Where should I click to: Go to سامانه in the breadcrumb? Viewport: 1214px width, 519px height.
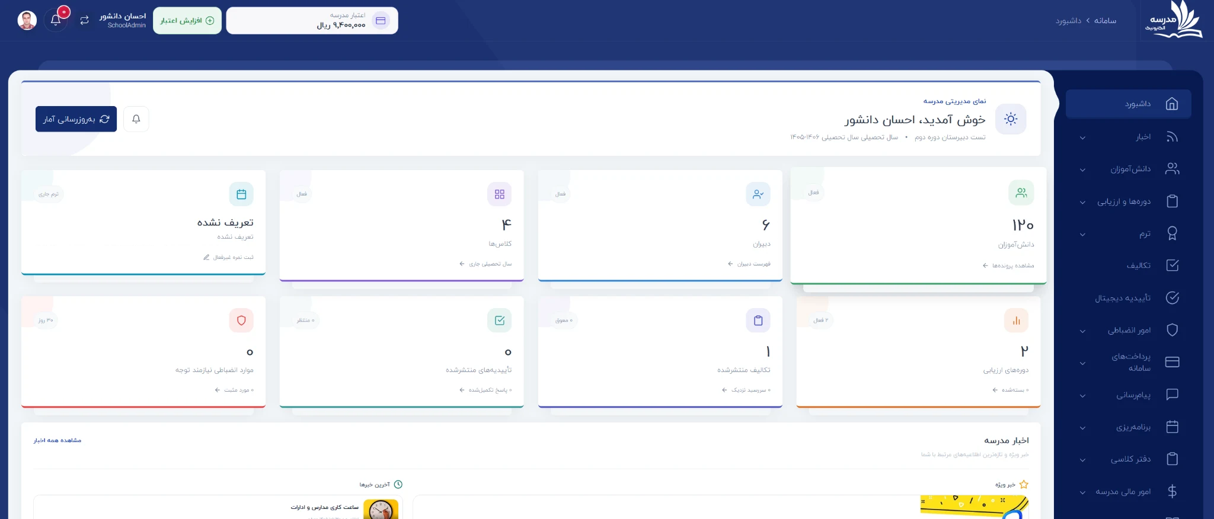(x=1105, y=21)
